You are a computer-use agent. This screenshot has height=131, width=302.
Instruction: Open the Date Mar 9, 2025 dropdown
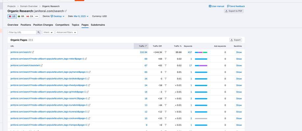point(81,16)
